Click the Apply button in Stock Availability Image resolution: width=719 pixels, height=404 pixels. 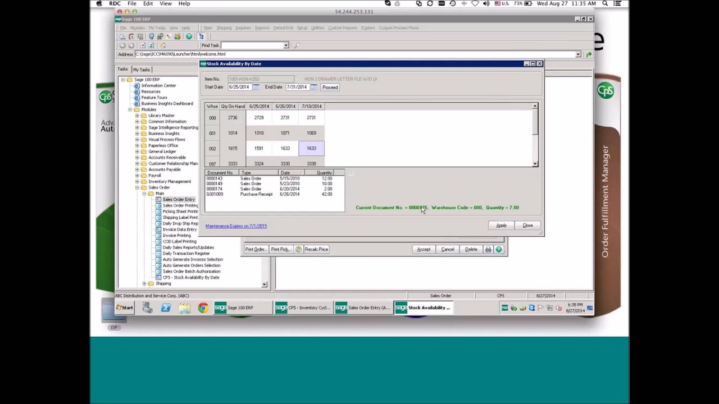501,226
